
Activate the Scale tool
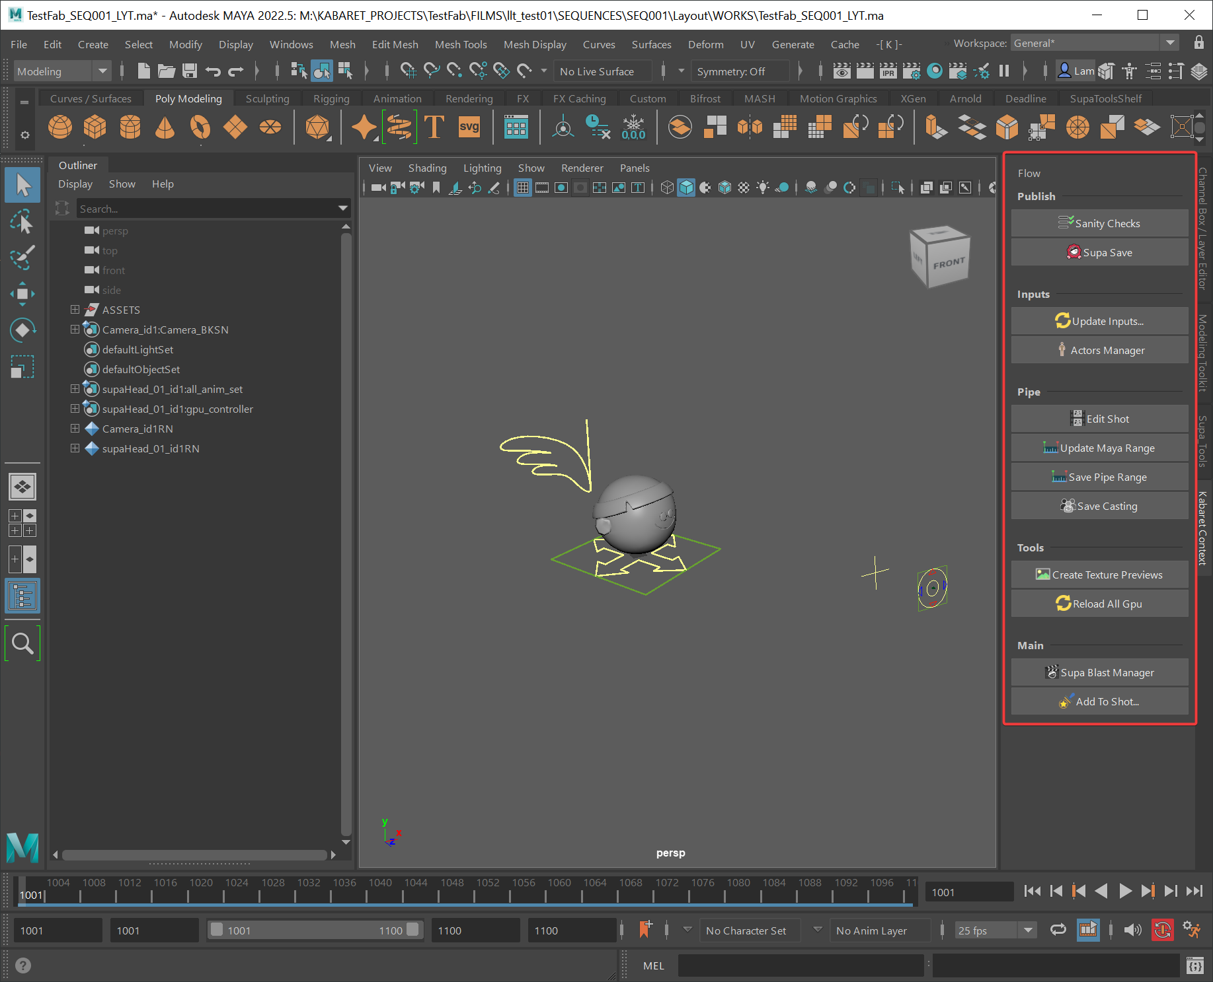point(22,367)
